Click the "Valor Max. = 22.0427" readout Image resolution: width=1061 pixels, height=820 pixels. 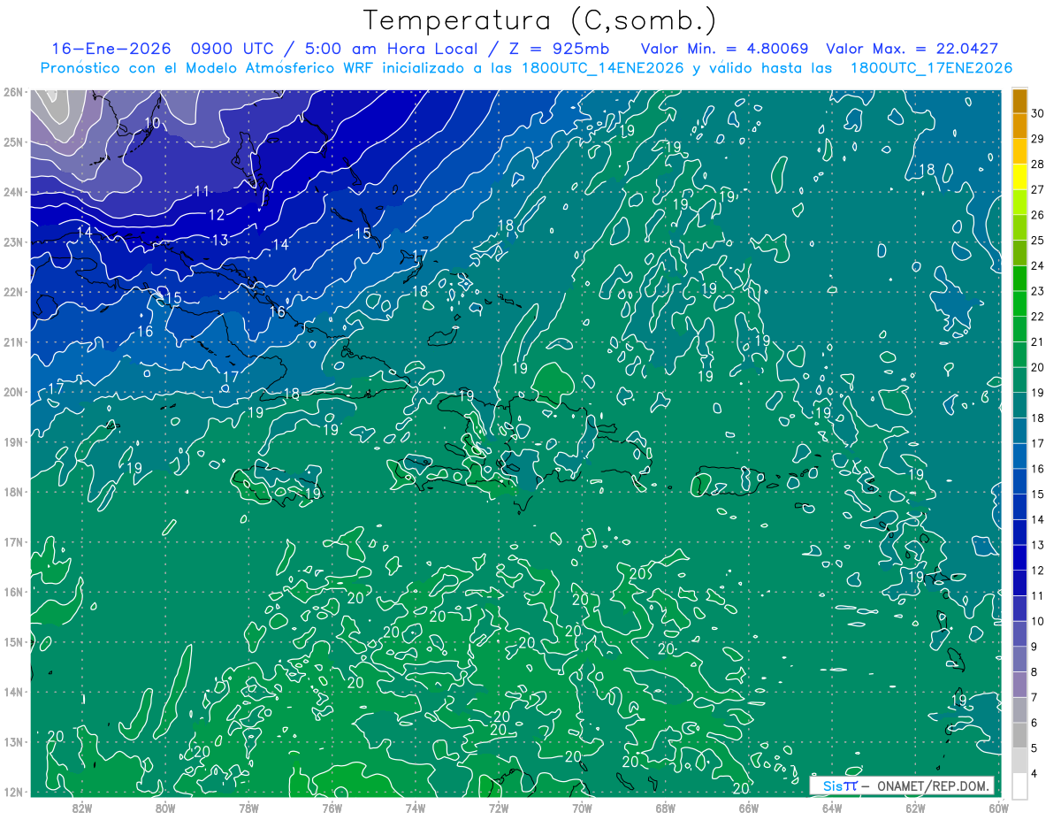point(912,49)
